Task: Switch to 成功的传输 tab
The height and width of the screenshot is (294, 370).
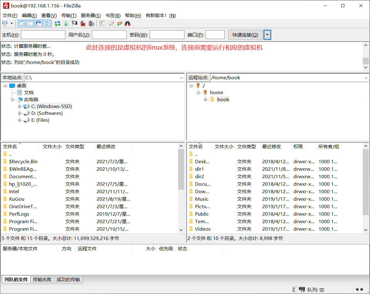Action: (x=68, y=280)
